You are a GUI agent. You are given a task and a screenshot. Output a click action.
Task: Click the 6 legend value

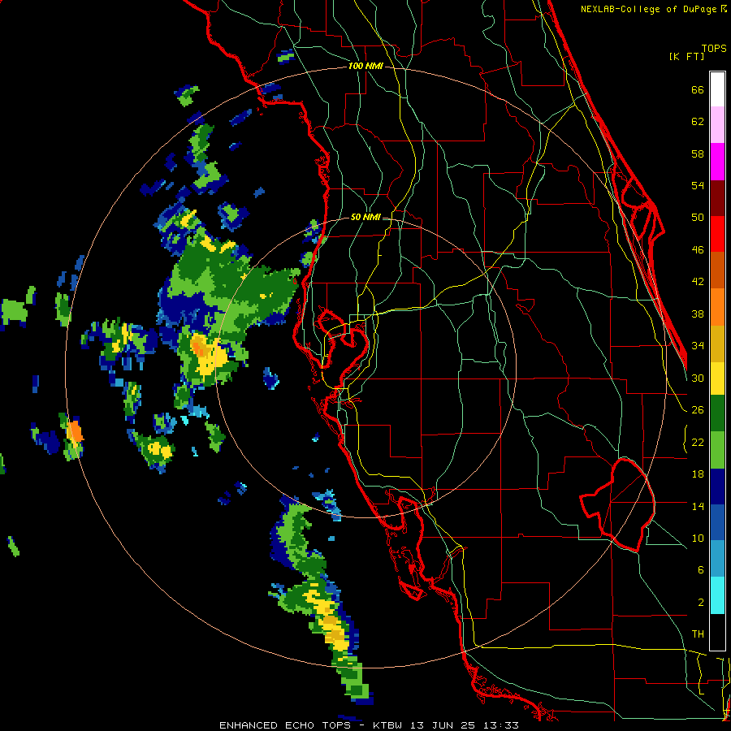(x=701, y=570)
